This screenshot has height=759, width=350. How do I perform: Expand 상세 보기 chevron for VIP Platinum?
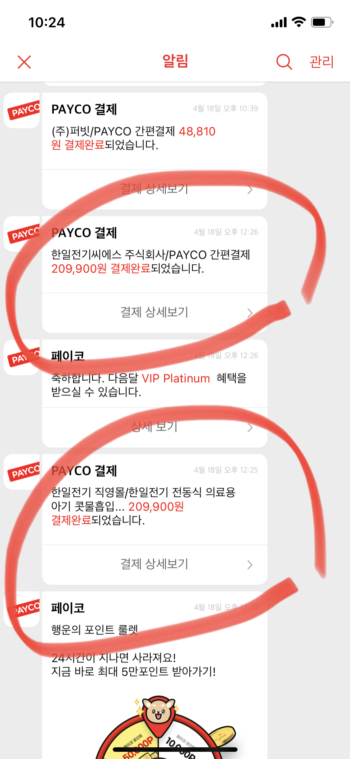[250, 427]
